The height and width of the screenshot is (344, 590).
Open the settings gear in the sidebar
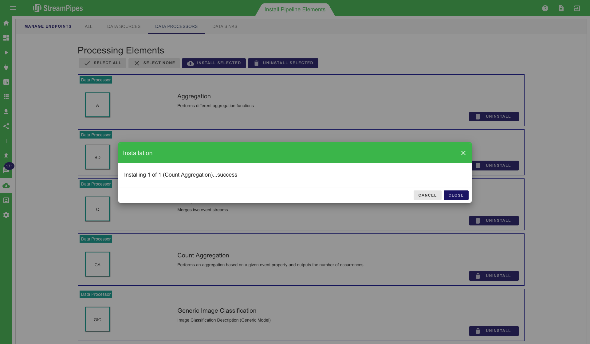pos(6,215)
